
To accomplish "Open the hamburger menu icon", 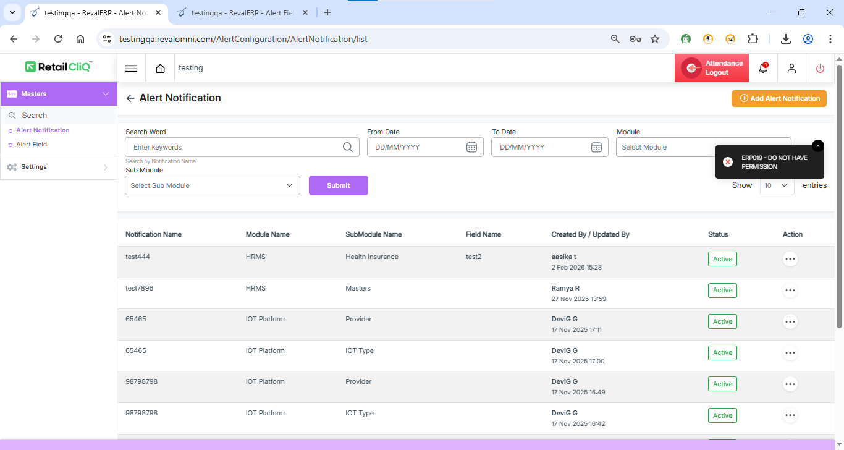I will [131, 69].
